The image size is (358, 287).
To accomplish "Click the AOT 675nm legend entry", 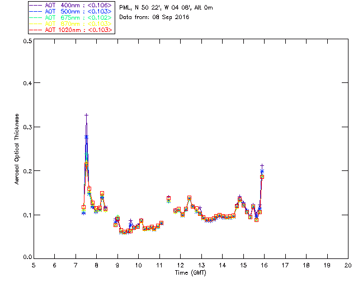I will pos(71,17).
